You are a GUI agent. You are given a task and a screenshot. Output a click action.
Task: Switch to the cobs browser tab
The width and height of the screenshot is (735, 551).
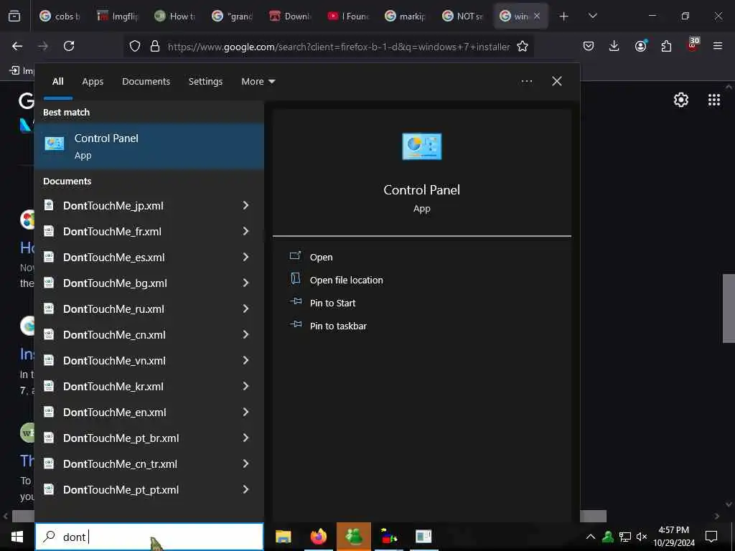pos(60,17)
